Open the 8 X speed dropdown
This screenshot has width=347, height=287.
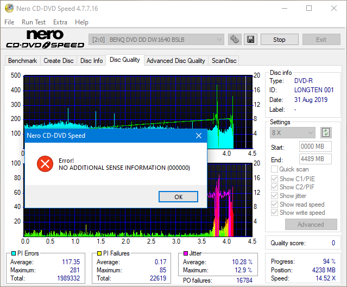coord(293,133)
